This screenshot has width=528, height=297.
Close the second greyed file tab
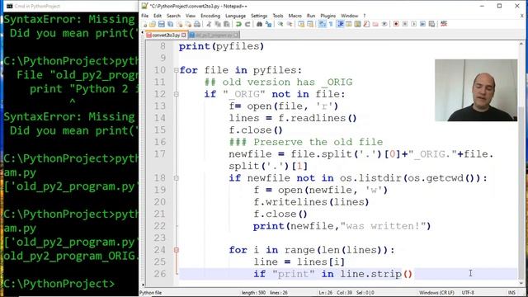[237, 35]
